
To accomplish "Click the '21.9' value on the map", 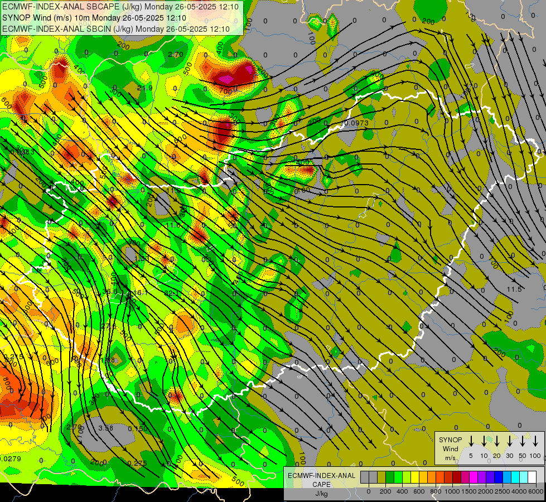I will point(144,88).
